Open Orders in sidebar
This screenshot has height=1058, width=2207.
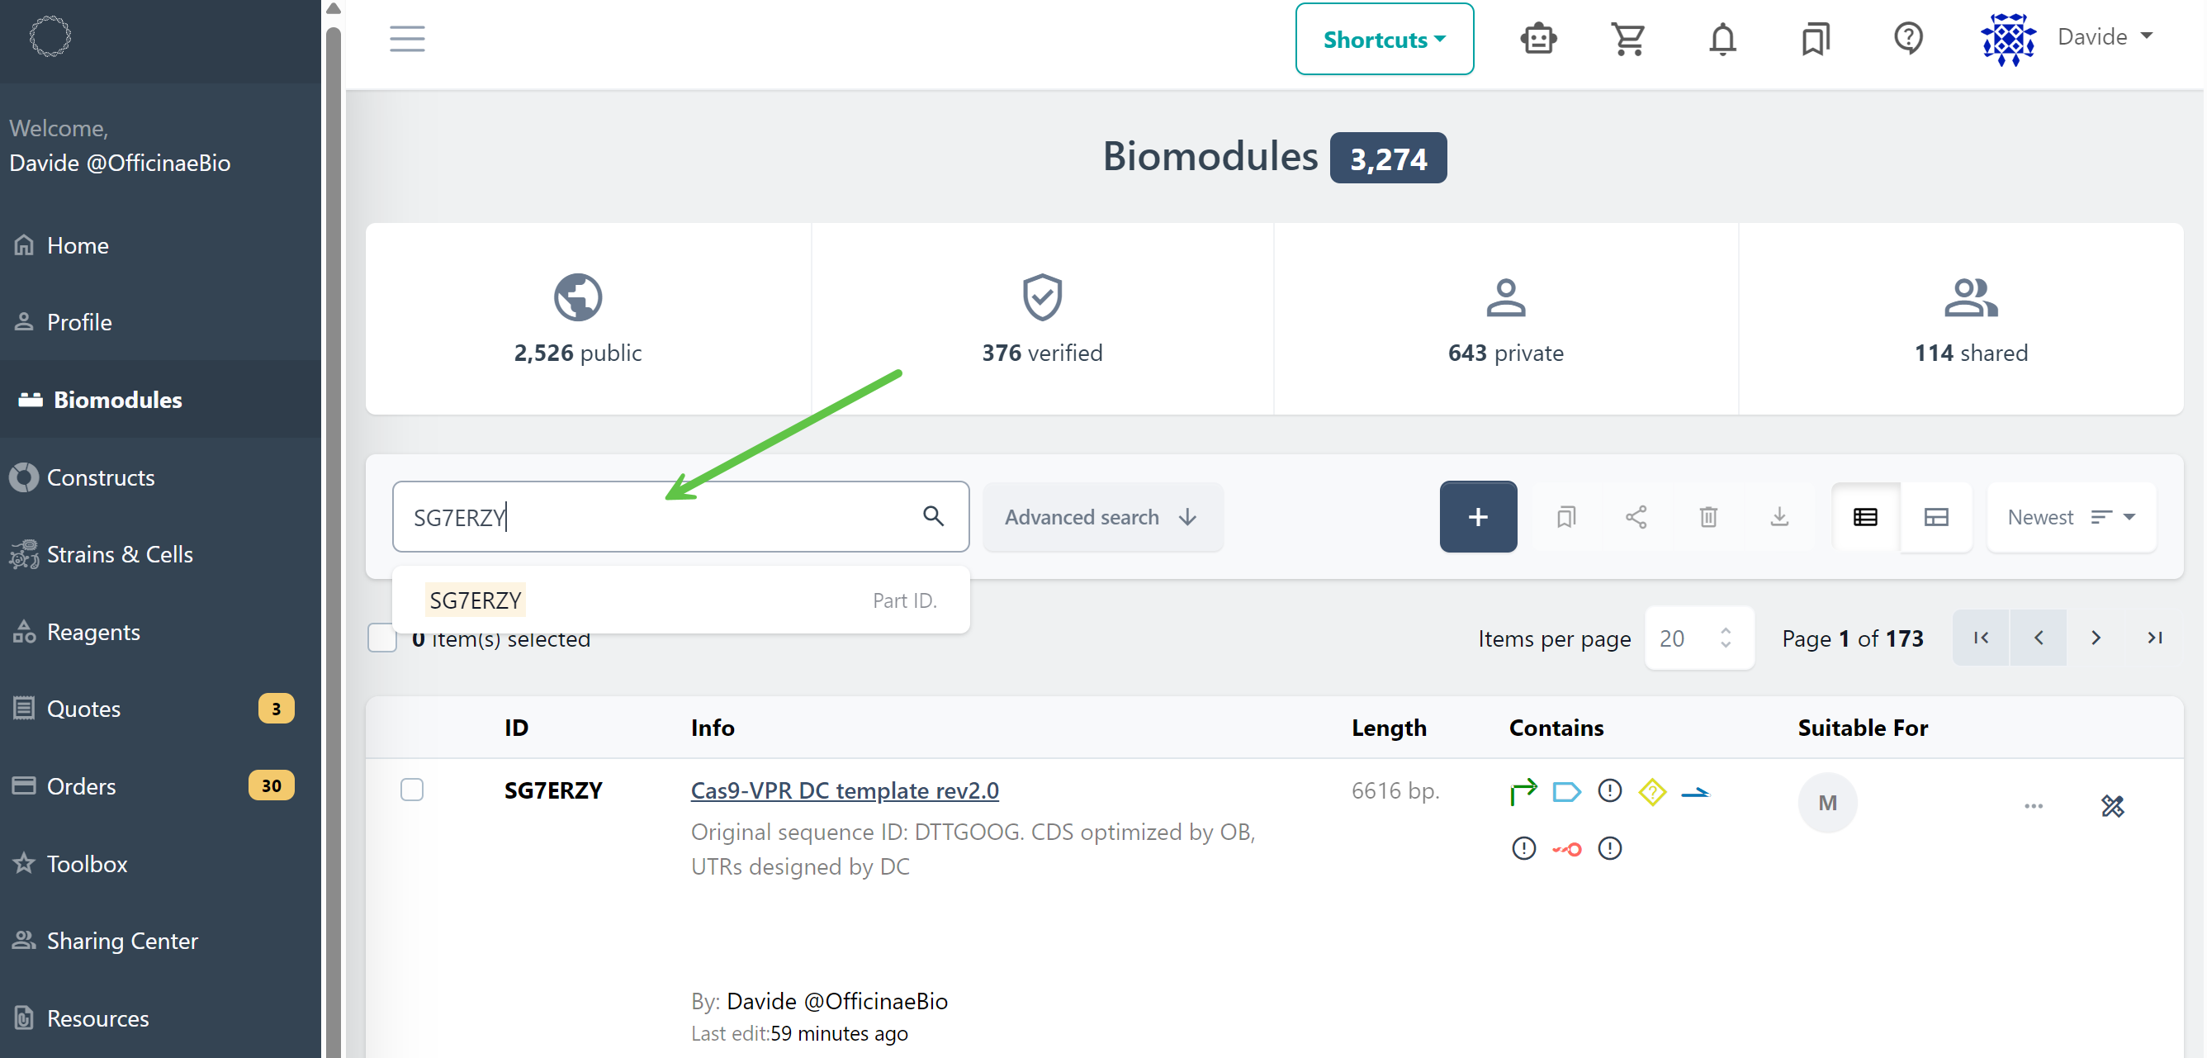click(161, 785)
